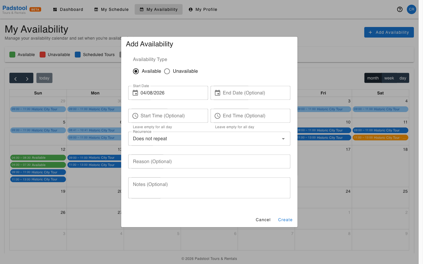423x264 pixels.
Task: Open the Dashboard tab
Action: click(68, 9)
